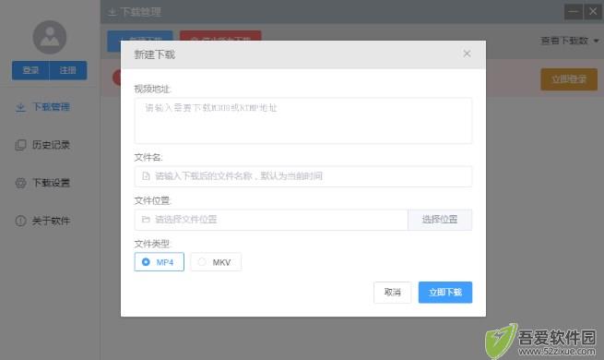Click the 取消 button
Viewport: 604px width, 360px height.
point(393,293)
